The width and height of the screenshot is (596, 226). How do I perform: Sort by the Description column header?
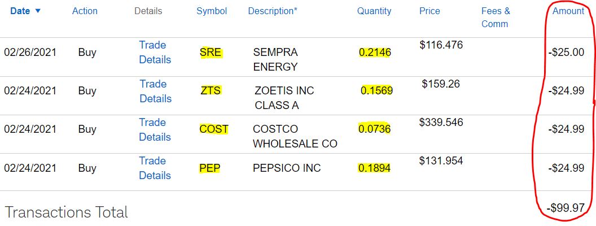273,11
